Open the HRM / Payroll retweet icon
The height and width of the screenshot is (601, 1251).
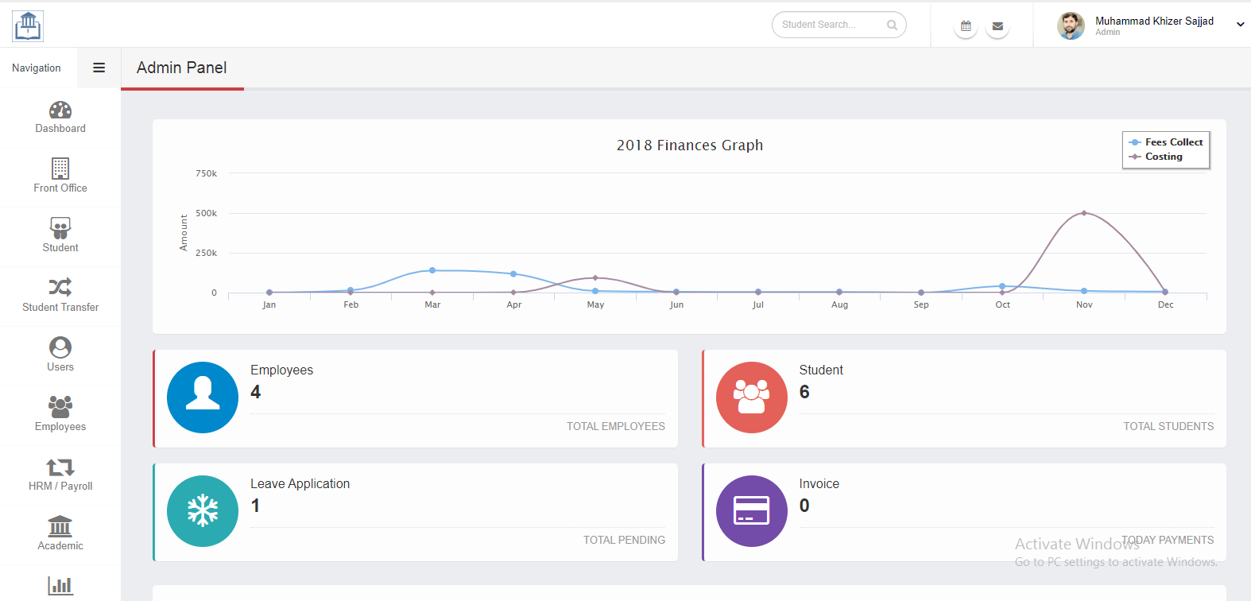click(x=60, y=467)
